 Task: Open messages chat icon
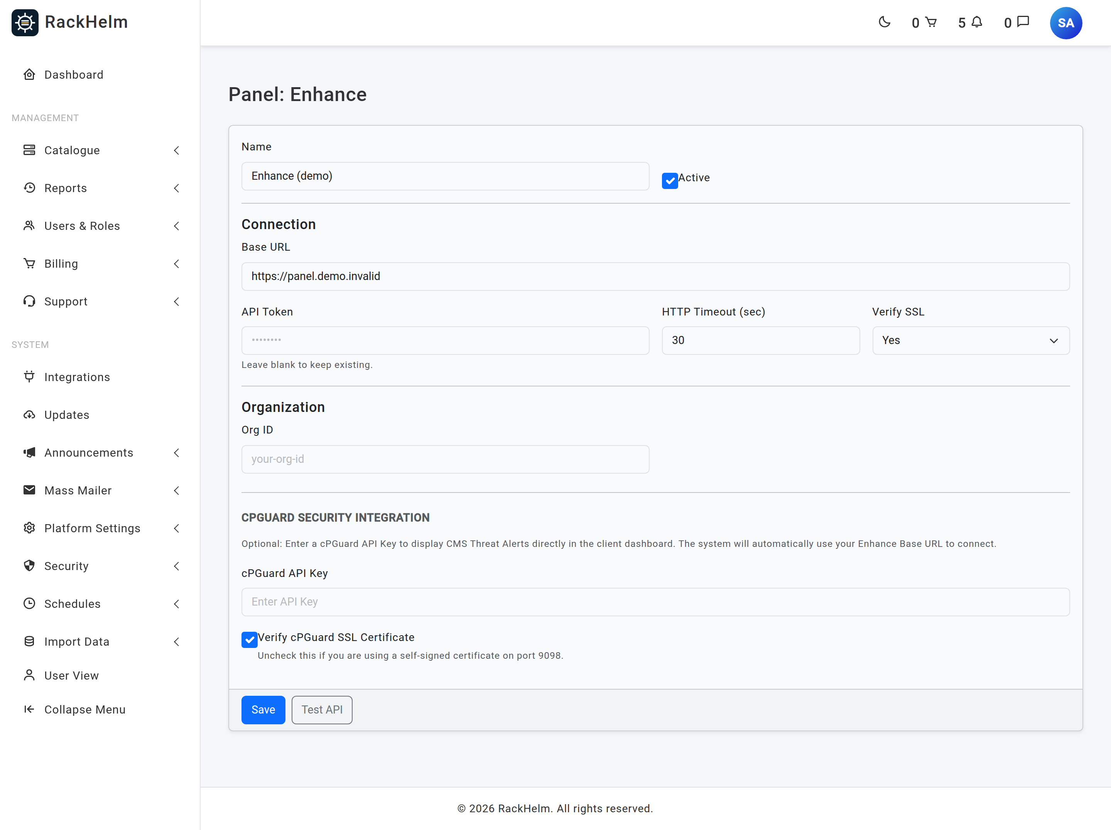pyautogui.click(x=1023, y=22)
